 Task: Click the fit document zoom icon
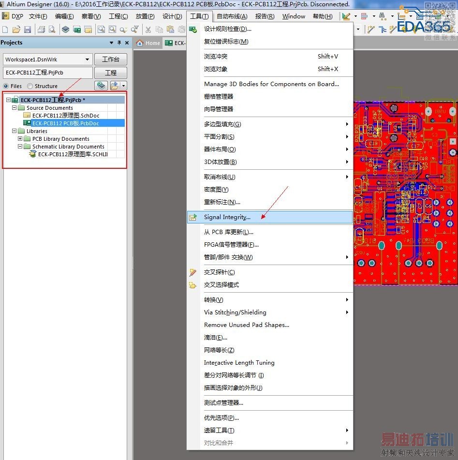pyautogui.click(x=101, y=30)
